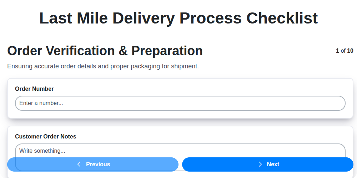The image size is (357, 178).
Task: Click the description about accurate order details
Action: pos(103,66)
